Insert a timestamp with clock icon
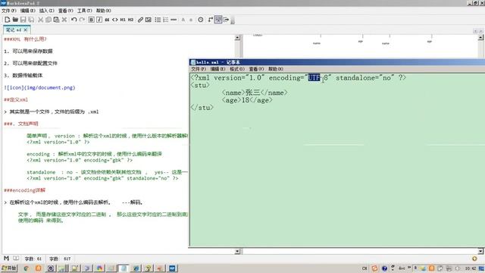 (x=201, y=20)
